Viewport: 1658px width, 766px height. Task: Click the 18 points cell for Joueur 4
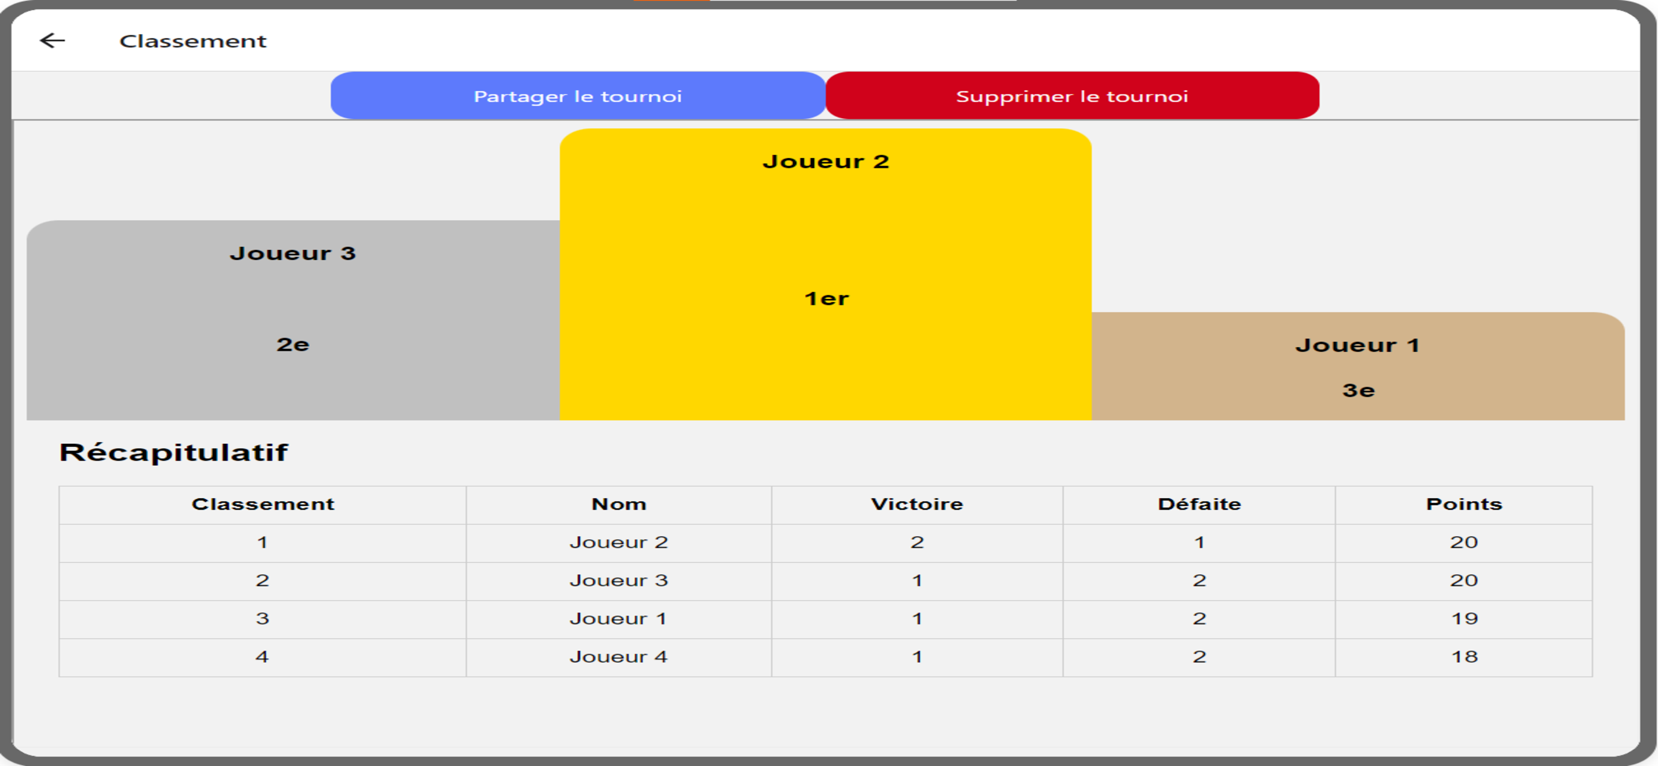pyautogui.click(x=1463, y=657)
